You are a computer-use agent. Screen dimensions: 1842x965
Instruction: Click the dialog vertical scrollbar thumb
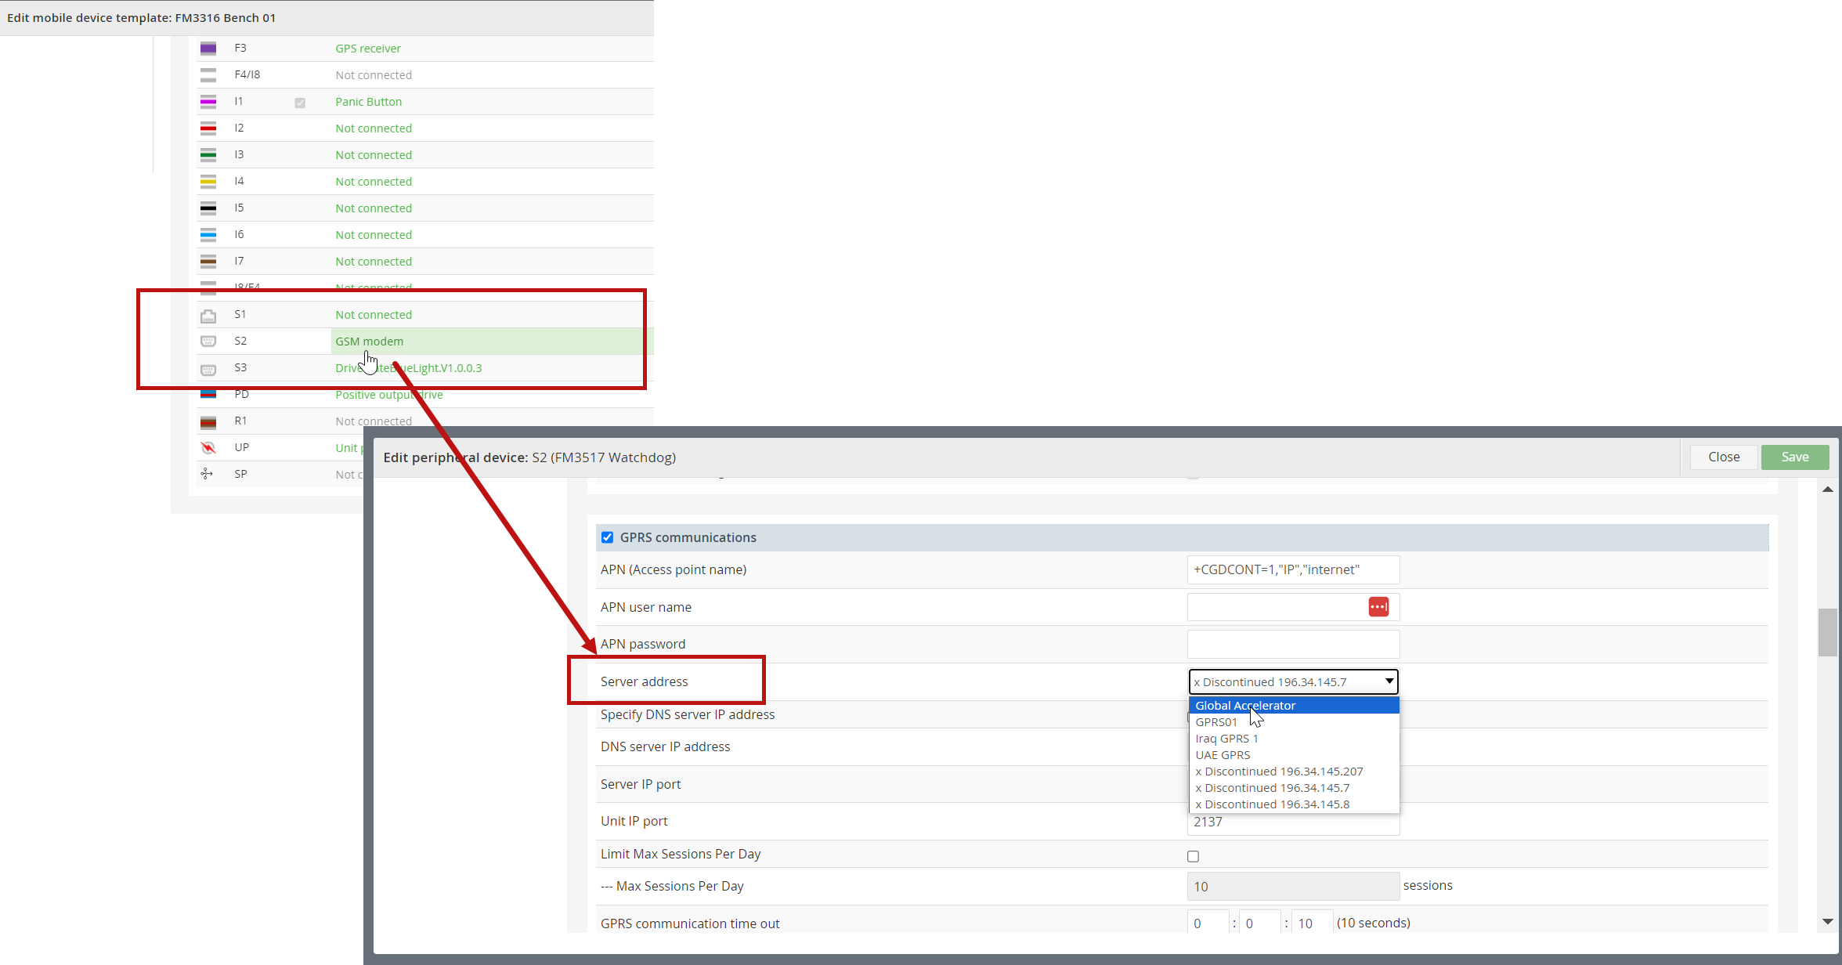coord(1828,632)
